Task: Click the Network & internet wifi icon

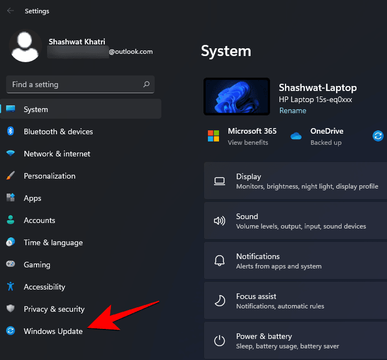Action: coord(11,154)
